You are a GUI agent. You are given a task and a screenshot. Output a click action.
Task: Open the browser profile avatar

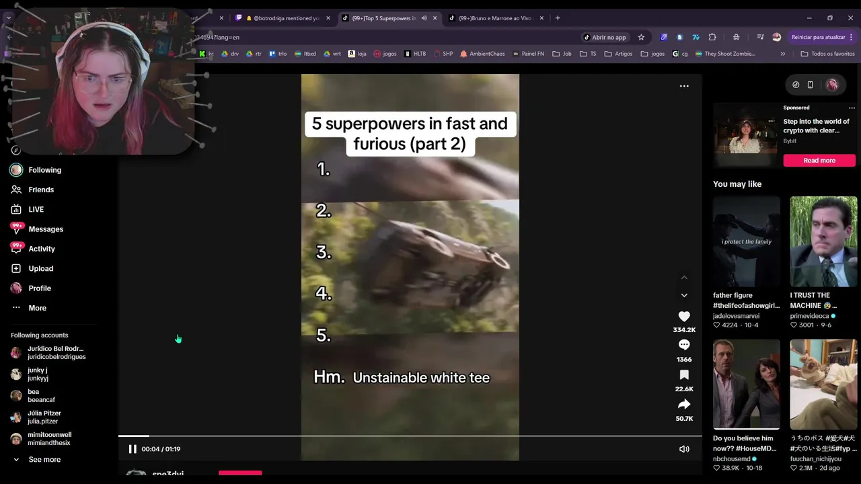[777, 37]
